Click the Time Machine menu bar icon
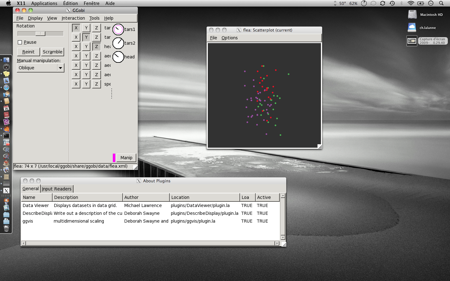 392,3
